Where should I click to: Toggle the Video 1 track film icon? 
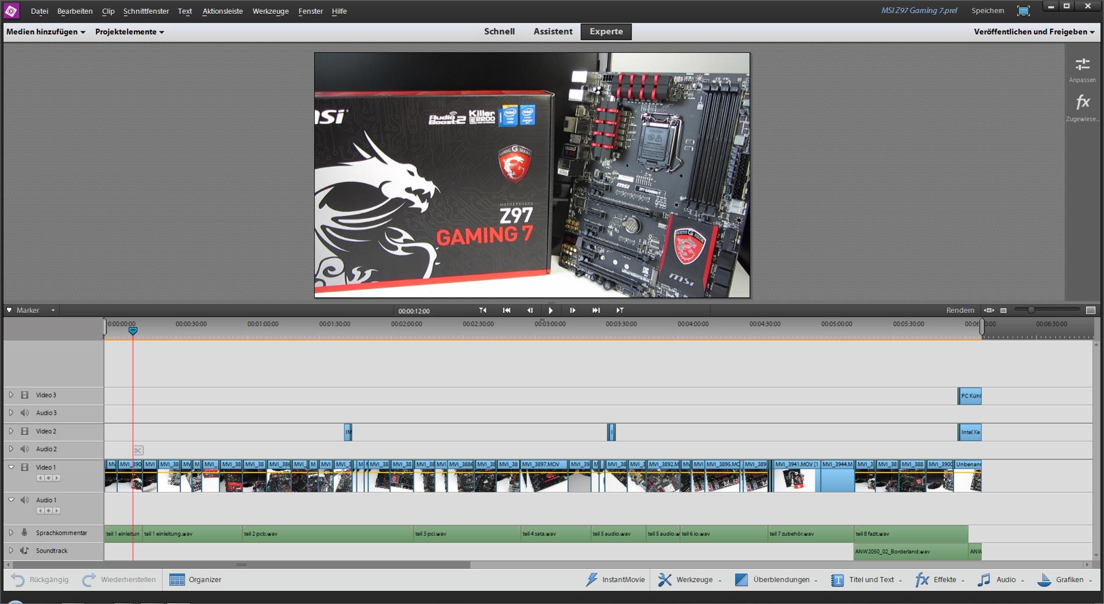pos(25,467)
